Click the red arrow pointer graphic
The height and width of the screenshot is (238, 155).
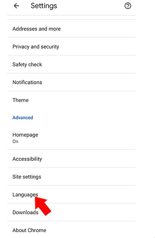tap(43, 206)
